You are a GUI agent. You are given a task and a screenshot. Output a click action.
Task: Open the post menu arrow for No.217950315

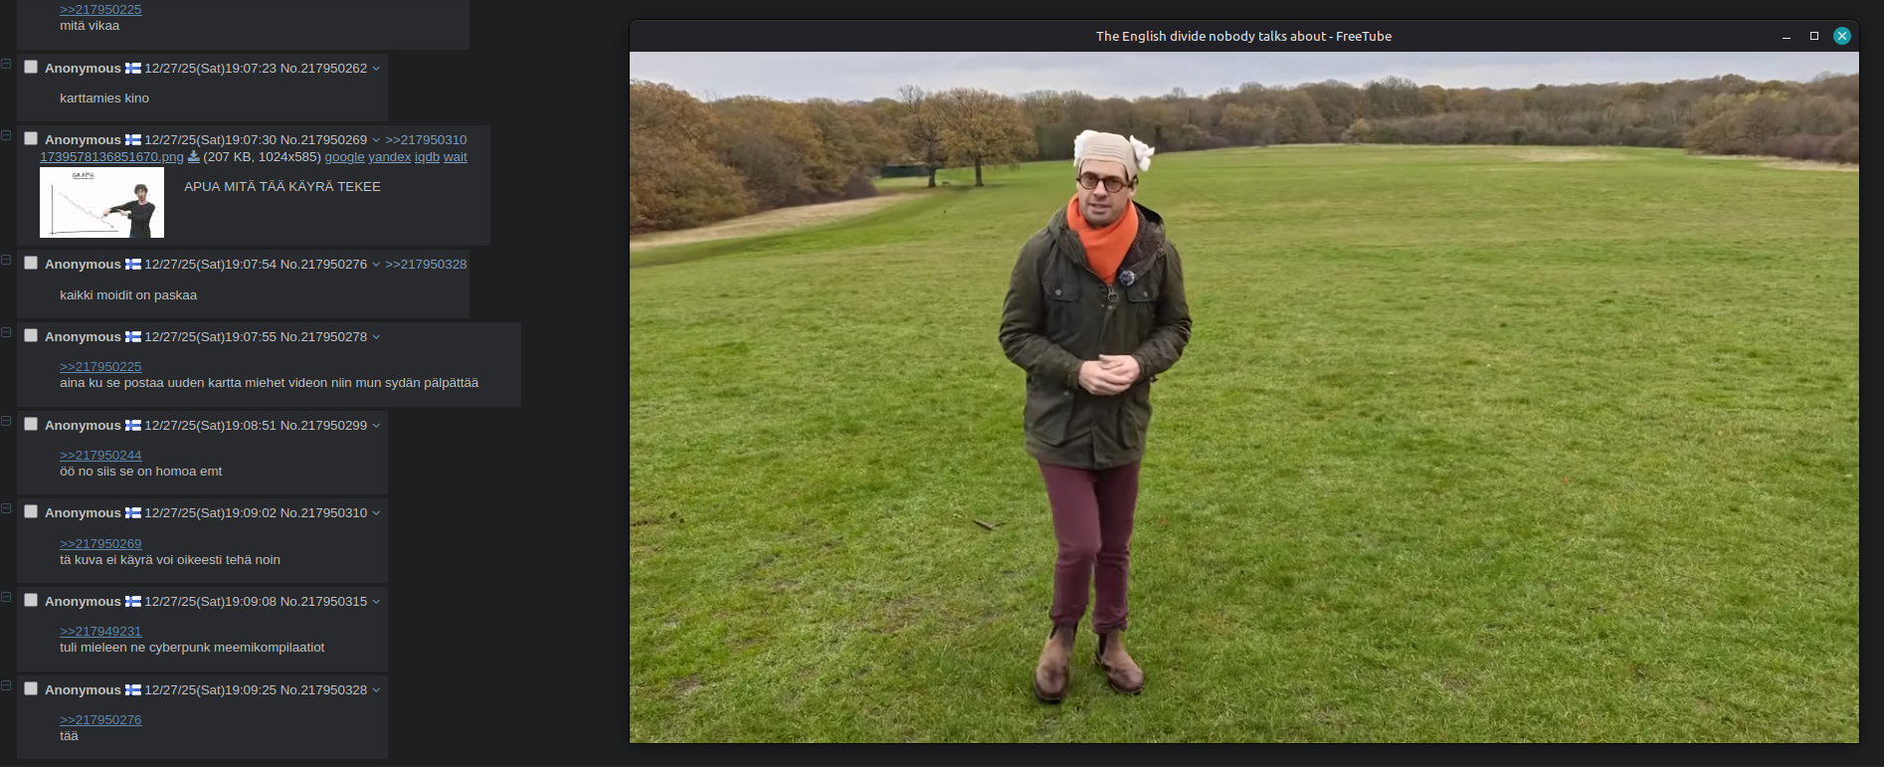pos(376,602)
